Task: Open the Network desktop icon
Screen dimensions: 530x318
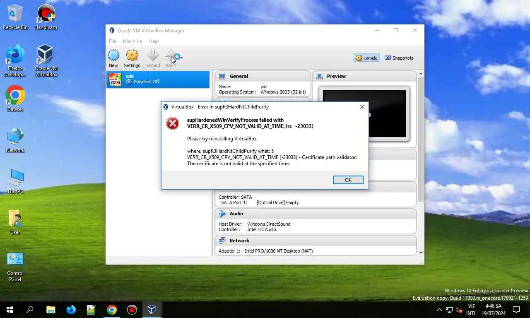Action: coord(15,140)
